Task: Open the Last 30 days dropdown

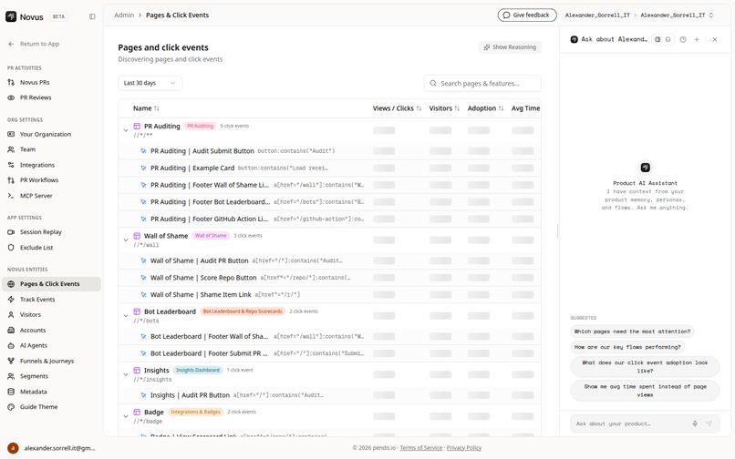Action: [150, 83]
